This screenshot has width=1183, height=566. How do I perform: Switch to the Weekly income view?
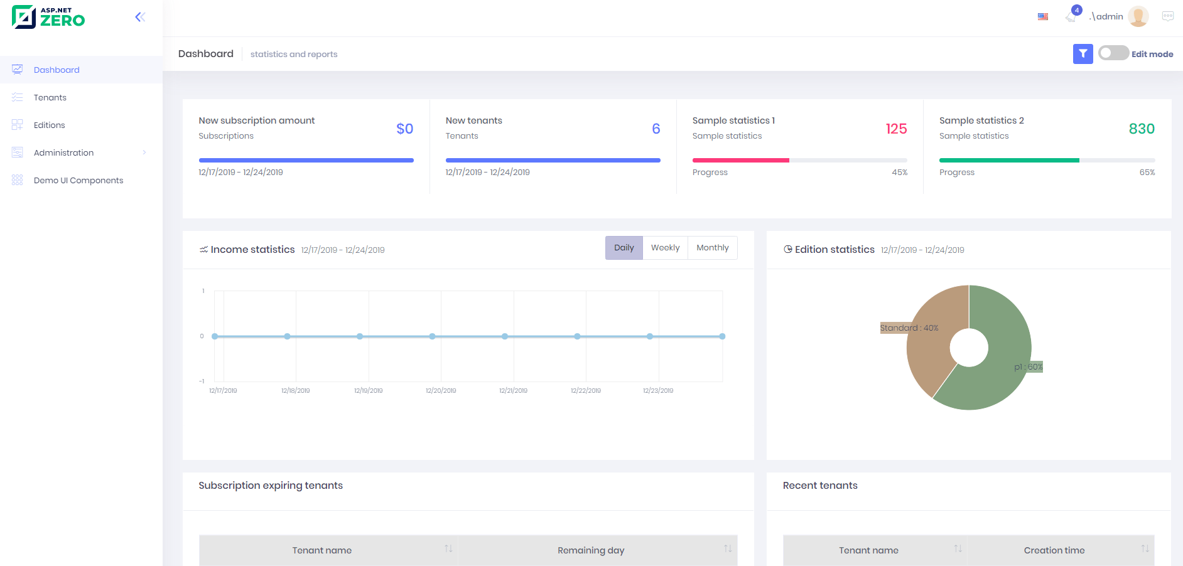[665, 247]
